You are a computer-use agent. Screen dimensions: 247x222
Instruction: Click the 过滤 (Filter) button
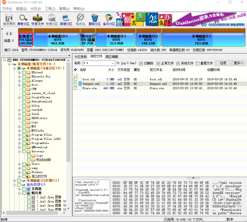coord(223,63)
